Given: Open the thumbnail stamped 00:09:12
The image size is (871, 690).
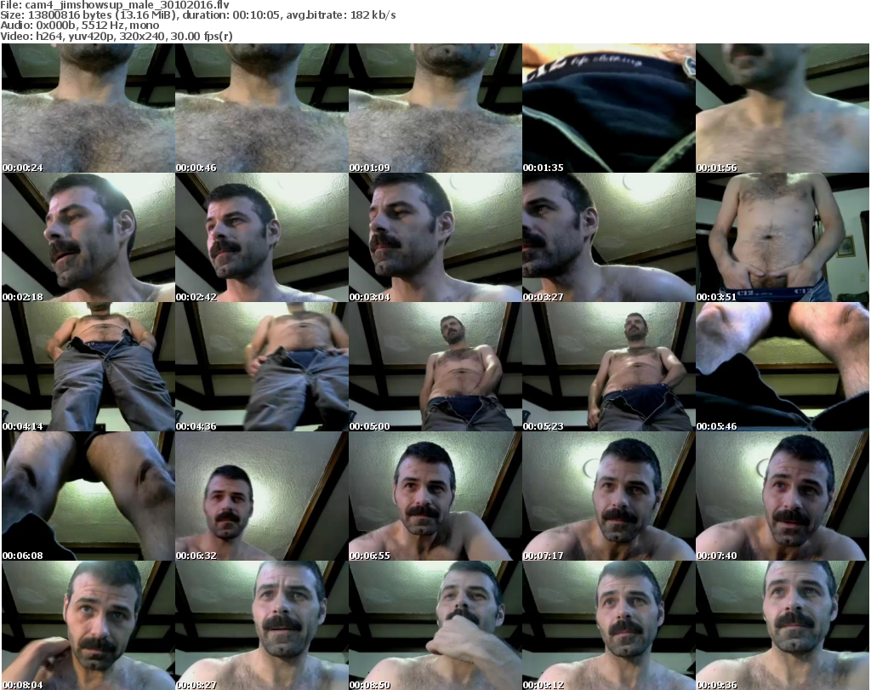Looking at the screenshot, I should 609,625.
